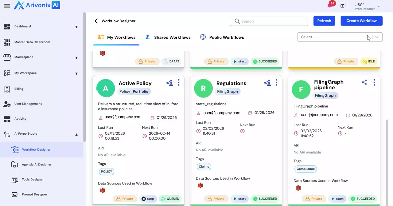Click the workflow list vertical scrollbar

point(387,154)
